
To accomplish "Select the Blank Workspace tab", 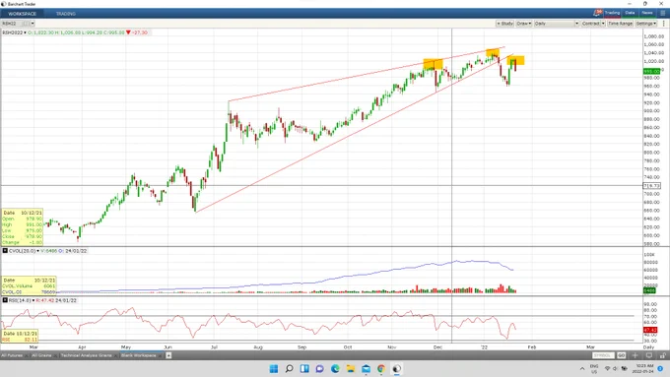I will coord(139,355).
